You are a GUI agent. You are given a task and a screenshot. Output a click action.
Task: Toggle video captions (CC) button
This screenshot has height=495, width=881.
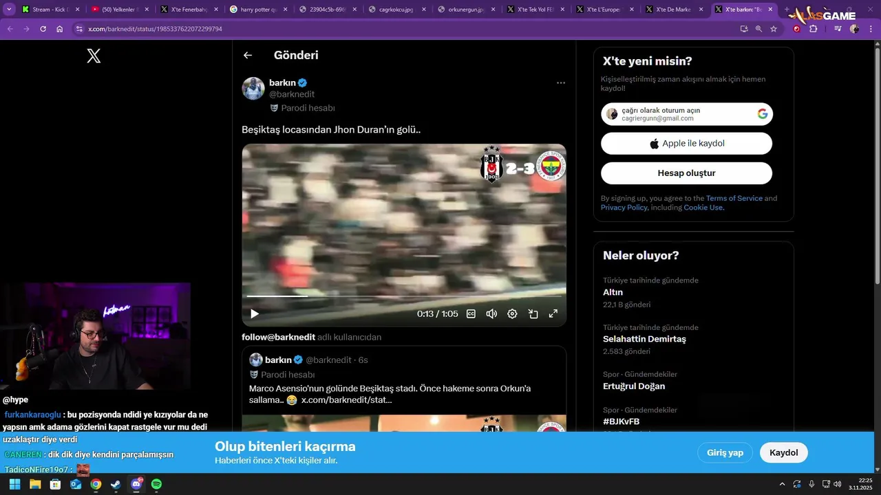[x=471, y=313]
